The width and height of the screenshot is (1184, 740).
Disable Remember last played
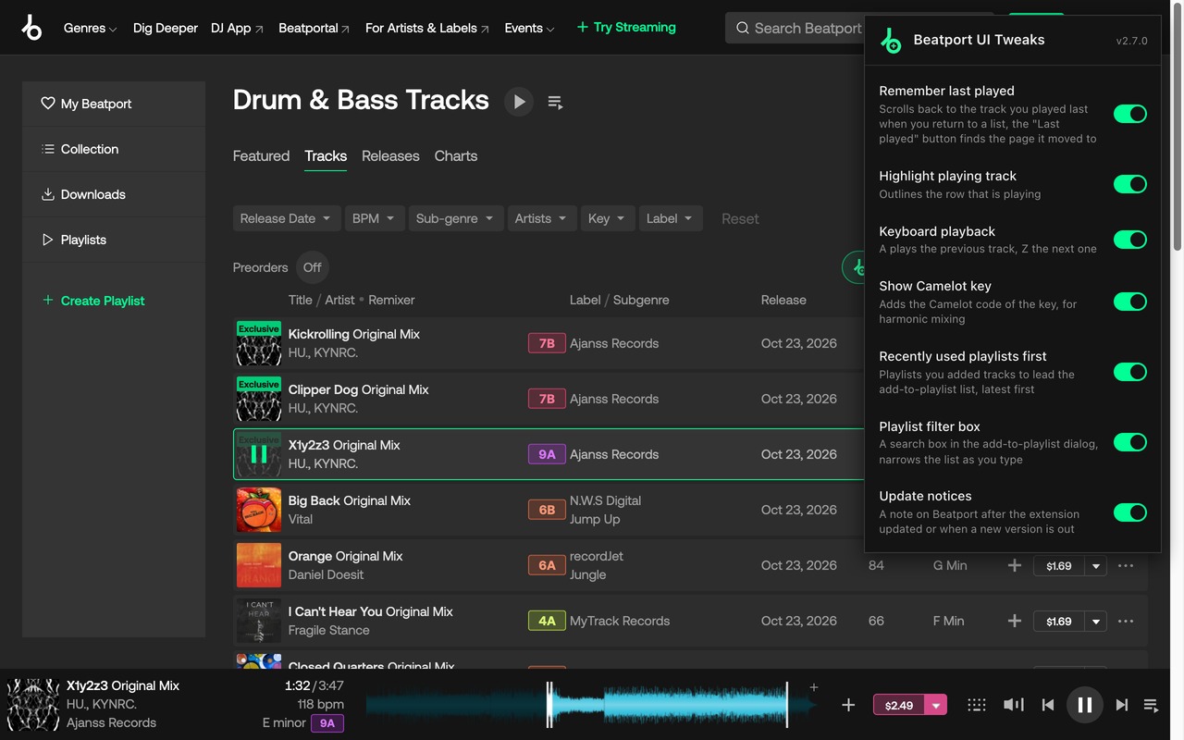[x=1130, y=114]
